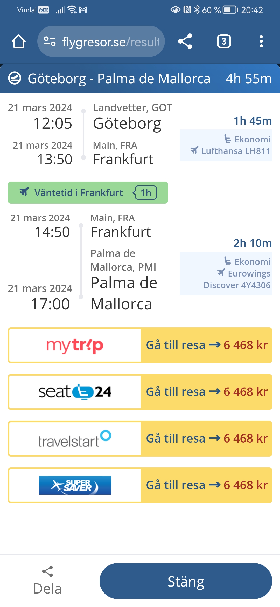Tap the browser home icon

18,42
